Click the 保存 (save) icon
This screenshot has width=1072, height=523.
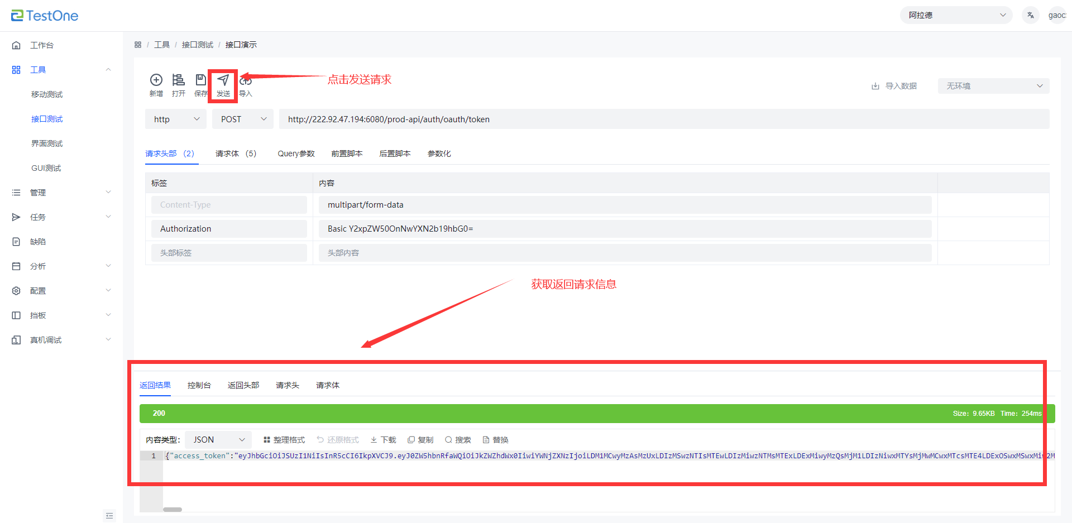(x=200, y=80)
